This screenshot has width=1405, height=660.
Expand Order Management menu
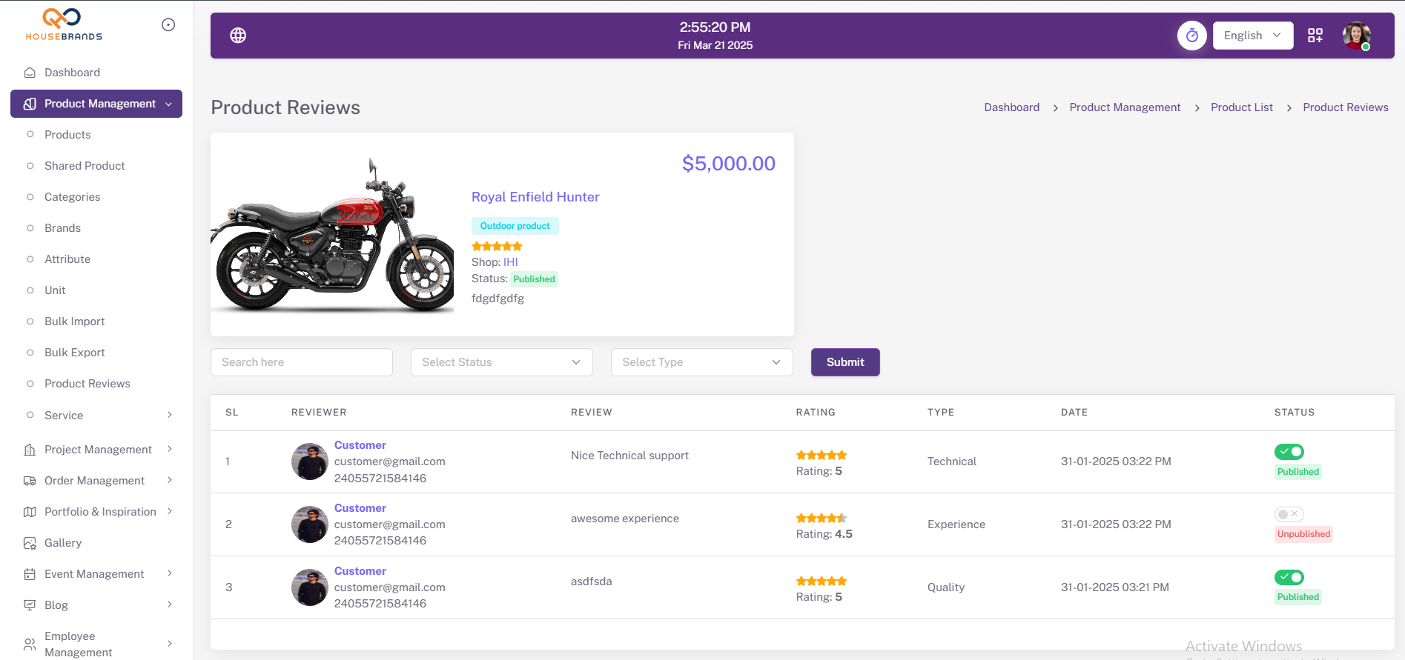pyautogui.click(x=94, y=481)
